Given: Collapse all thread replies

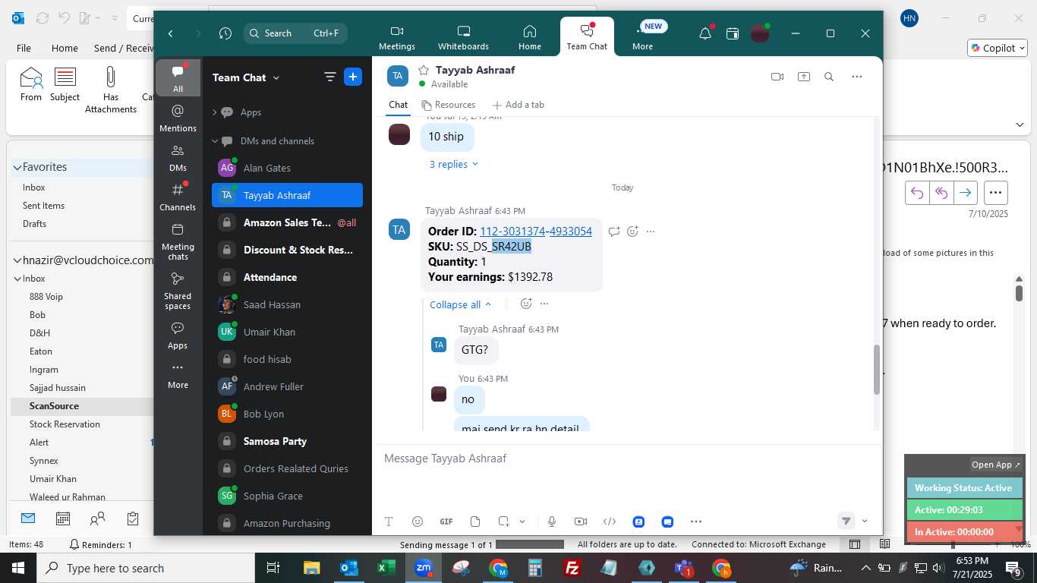Looking at the screenshot, I should pos(461,304).
